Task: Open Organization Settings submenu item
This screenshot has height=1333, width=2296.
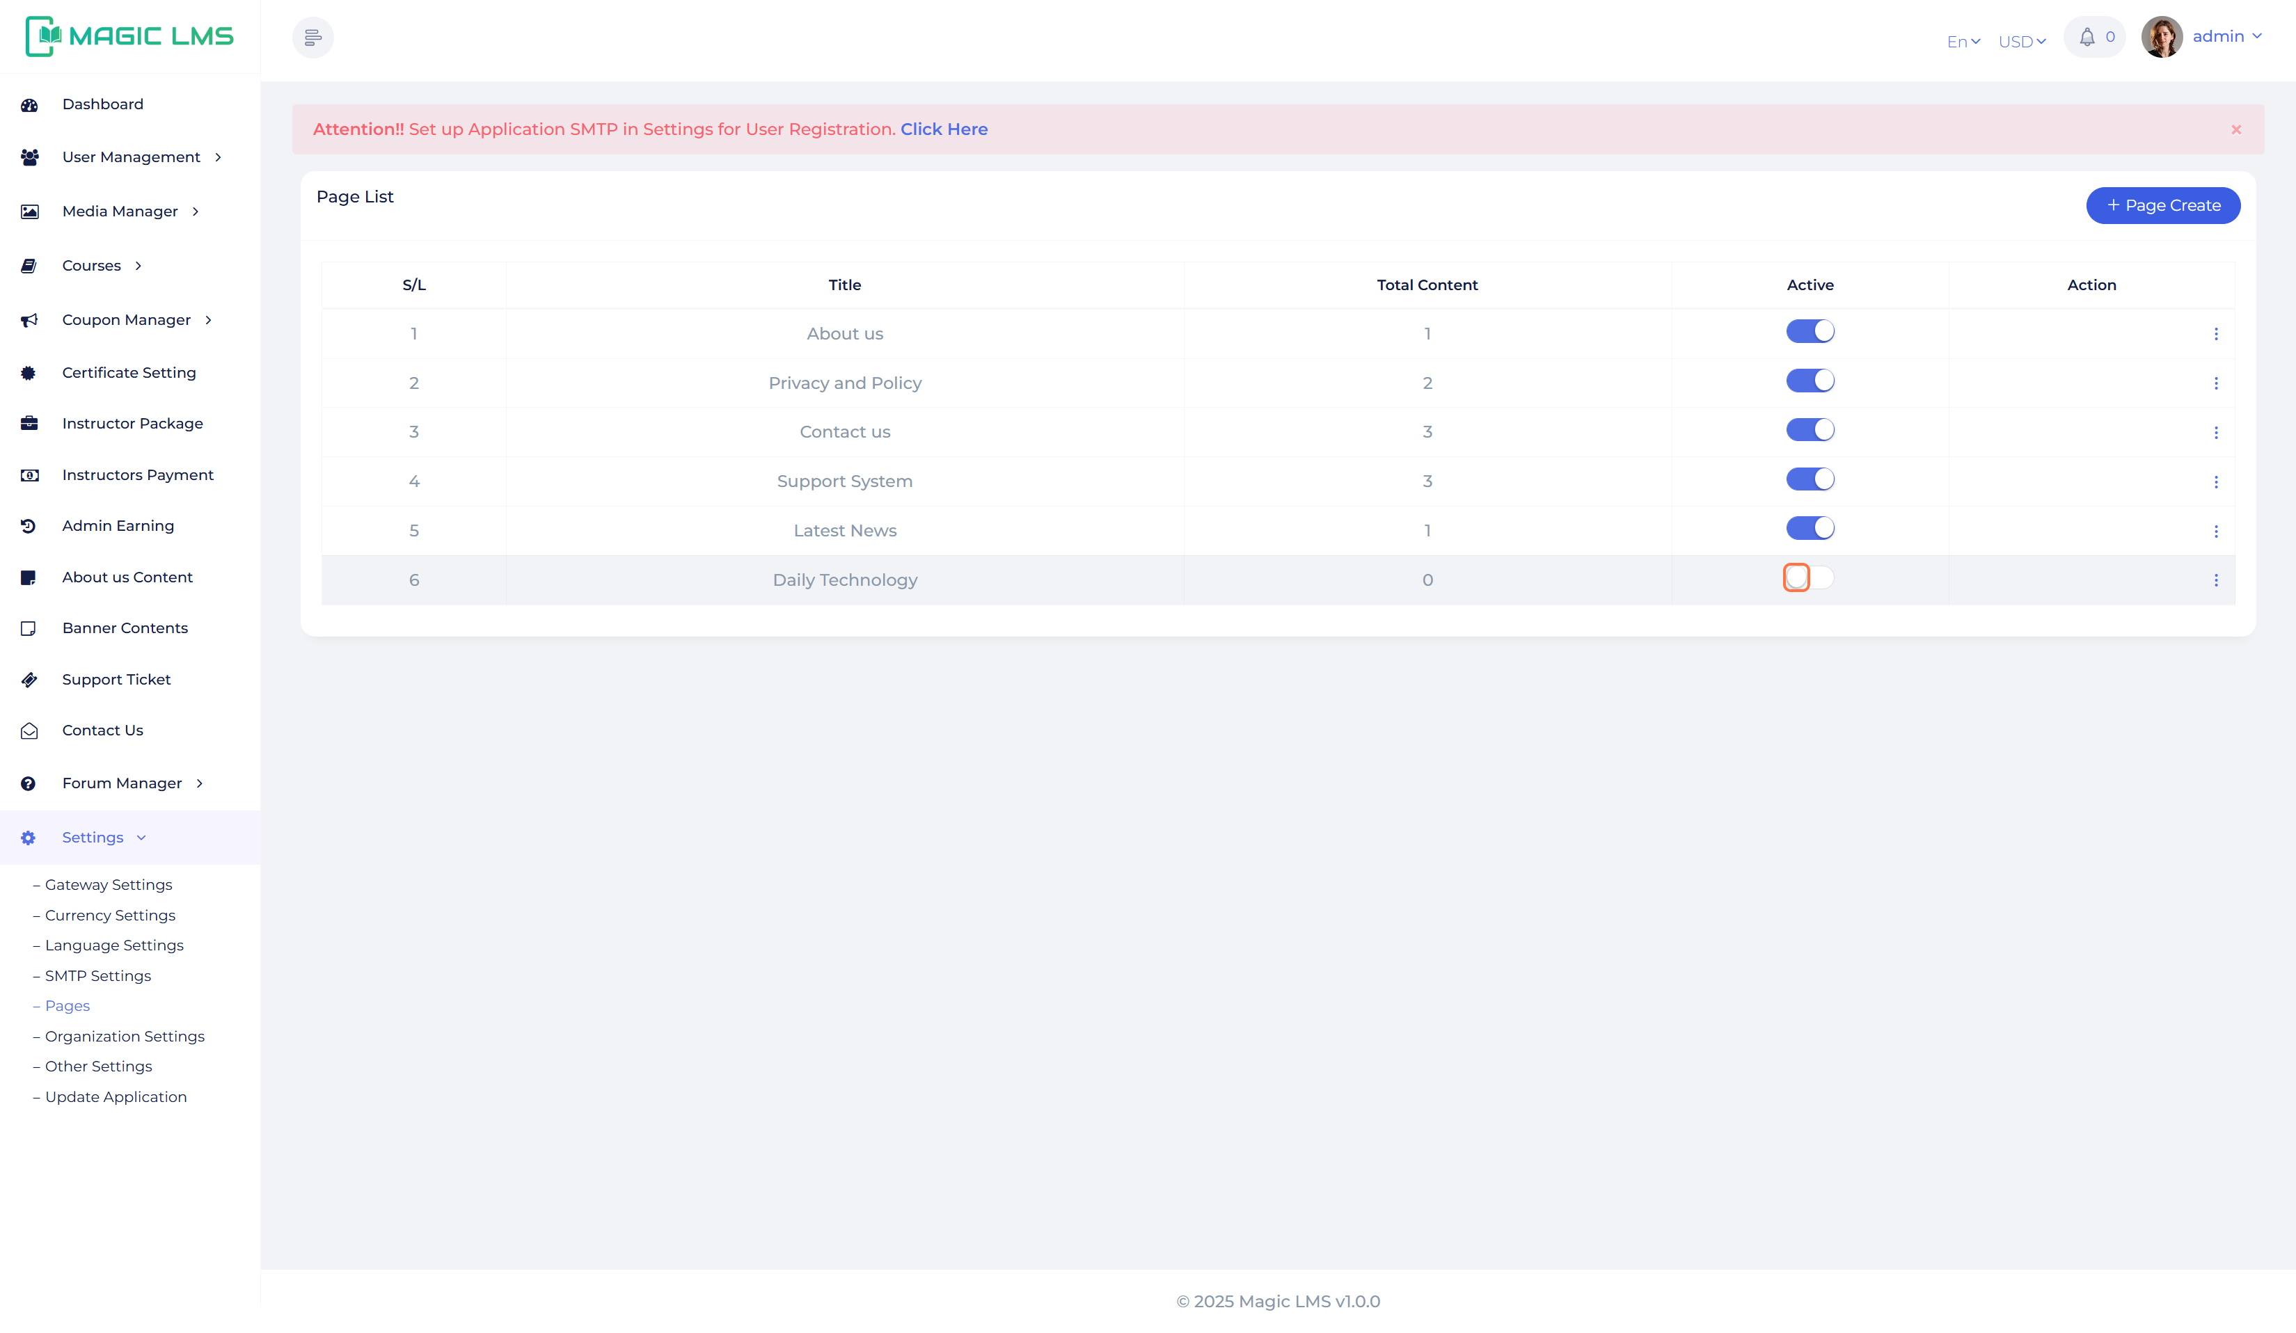Action: [125, 1037]
